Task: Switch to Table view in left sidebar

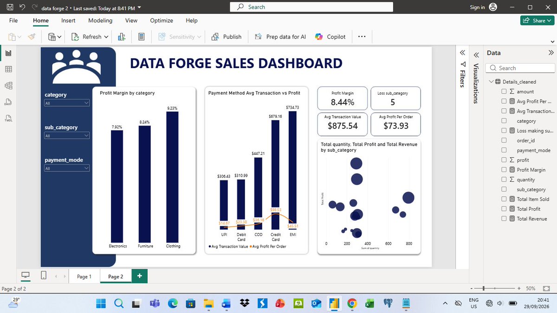Action: (8, 69)
